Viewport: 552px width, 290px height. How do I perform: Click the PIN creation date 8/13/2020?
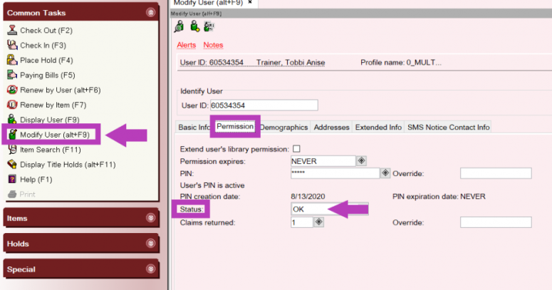[x=308, y=196]
